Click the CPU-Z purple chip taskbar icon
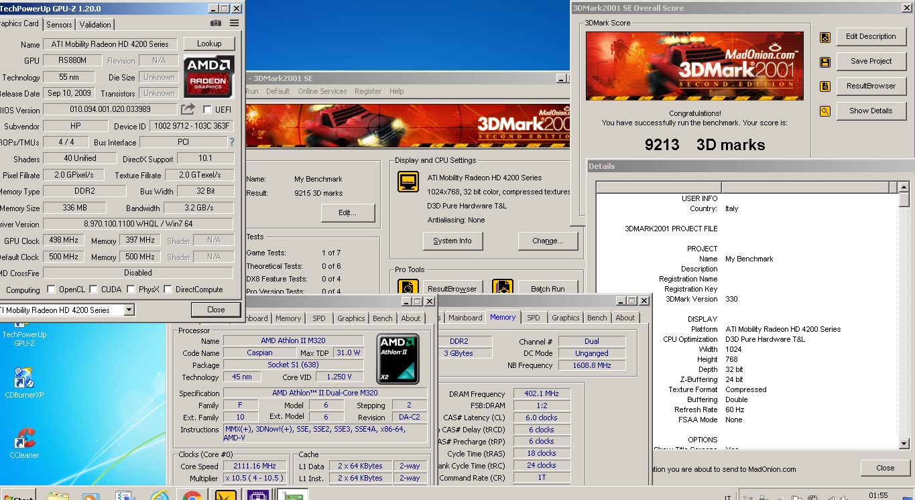Viewport: 915px width, 500px height. point(258,496)
